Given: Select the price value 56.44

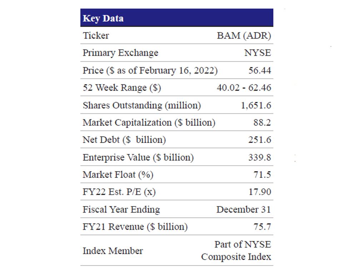Looking at the screenshot, I should click(x=260, y=70).
